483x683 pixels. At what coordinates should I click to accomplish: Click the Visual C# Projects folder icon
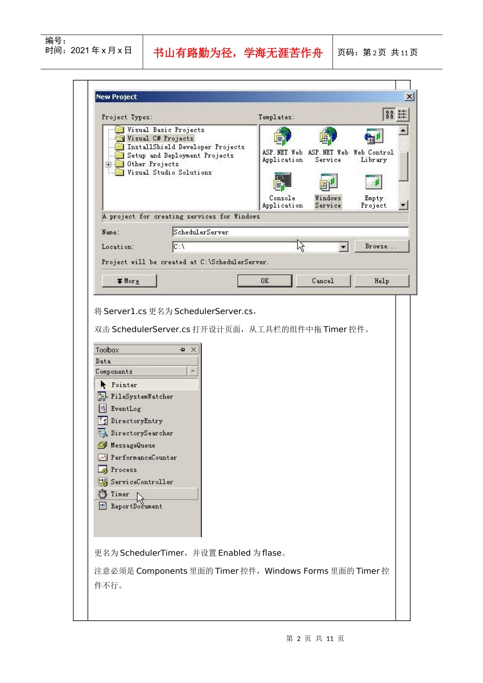[x=119, y=138]
